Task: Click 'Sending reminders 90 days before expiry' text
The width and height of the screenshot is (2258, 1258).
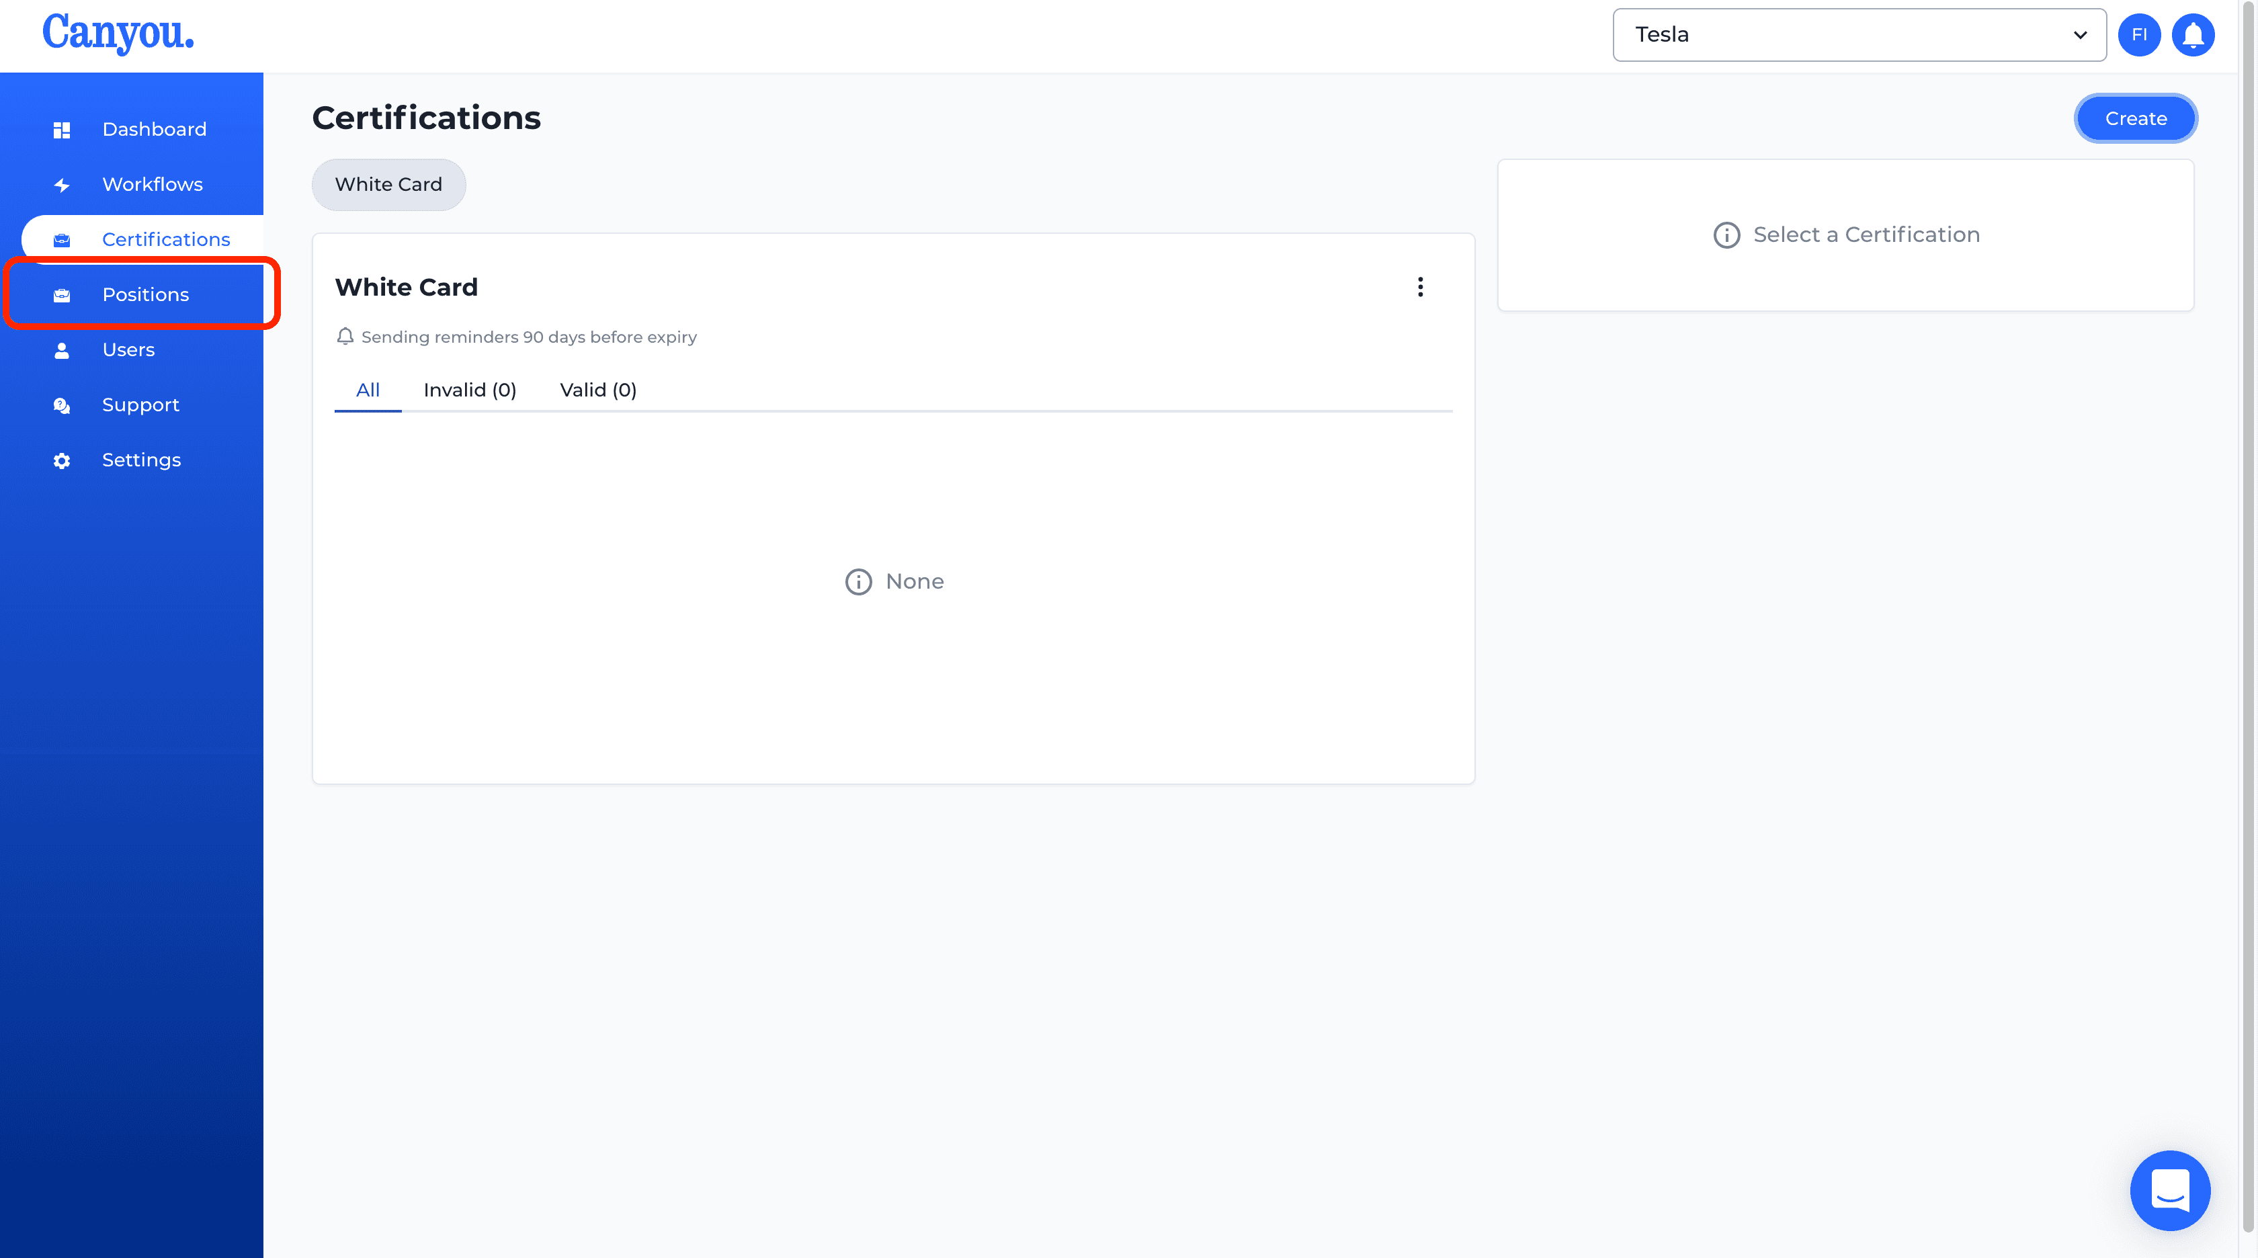Action: (x=529, y=337)
